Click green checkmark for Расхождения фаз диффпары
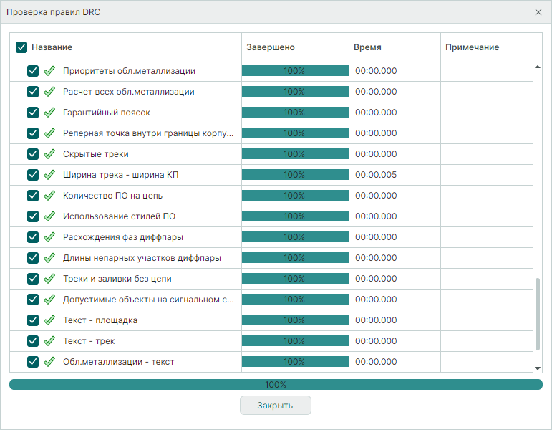Screen dimensions: 552x430 [49, 237]
